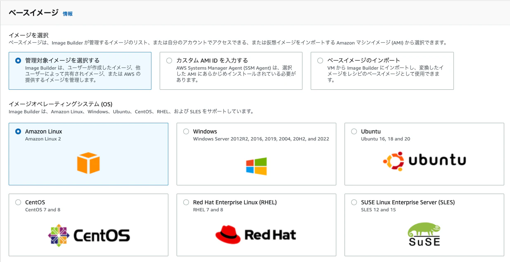Select the 管理対象イメージを選択する radio button
The image size is (510, 262).
click(18, 61)
